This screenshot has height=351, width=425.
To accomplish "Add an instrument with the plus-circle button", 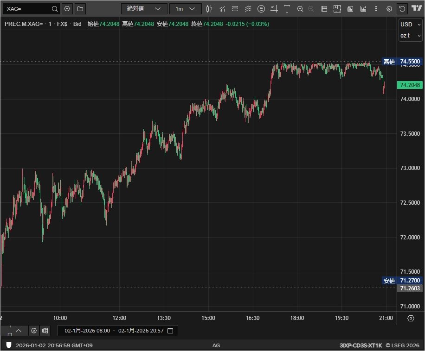I will click(x=67, y=9).
